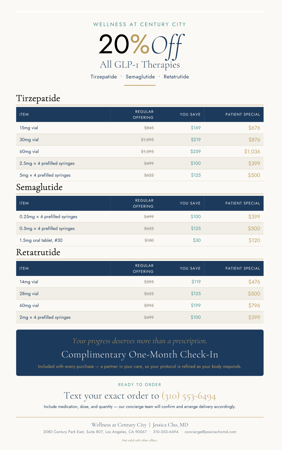The image size is (282, 450).
Task: Click the $1,036 patient special price
Action: [252, 152]
